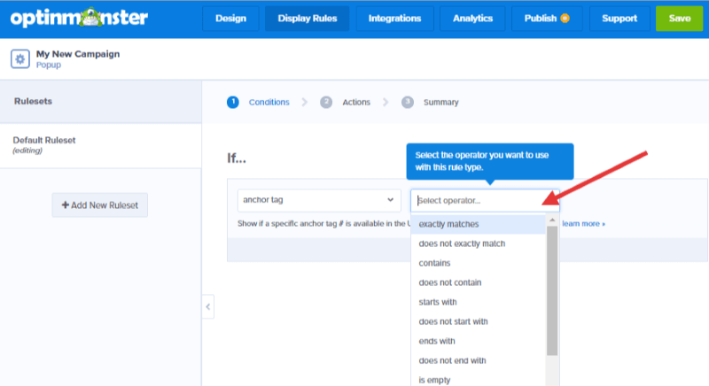This screenshot has width=709, height=386.
Task: Choose 'does not exactly match' operator
Action: coord(478,243)
